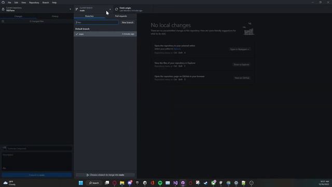The image size is (332, 187).
Task: Click the Show in Explorer button
Action: tap(241, 64)
